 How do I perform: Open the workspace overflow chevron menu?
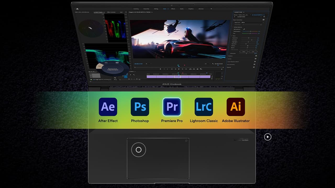211,9
